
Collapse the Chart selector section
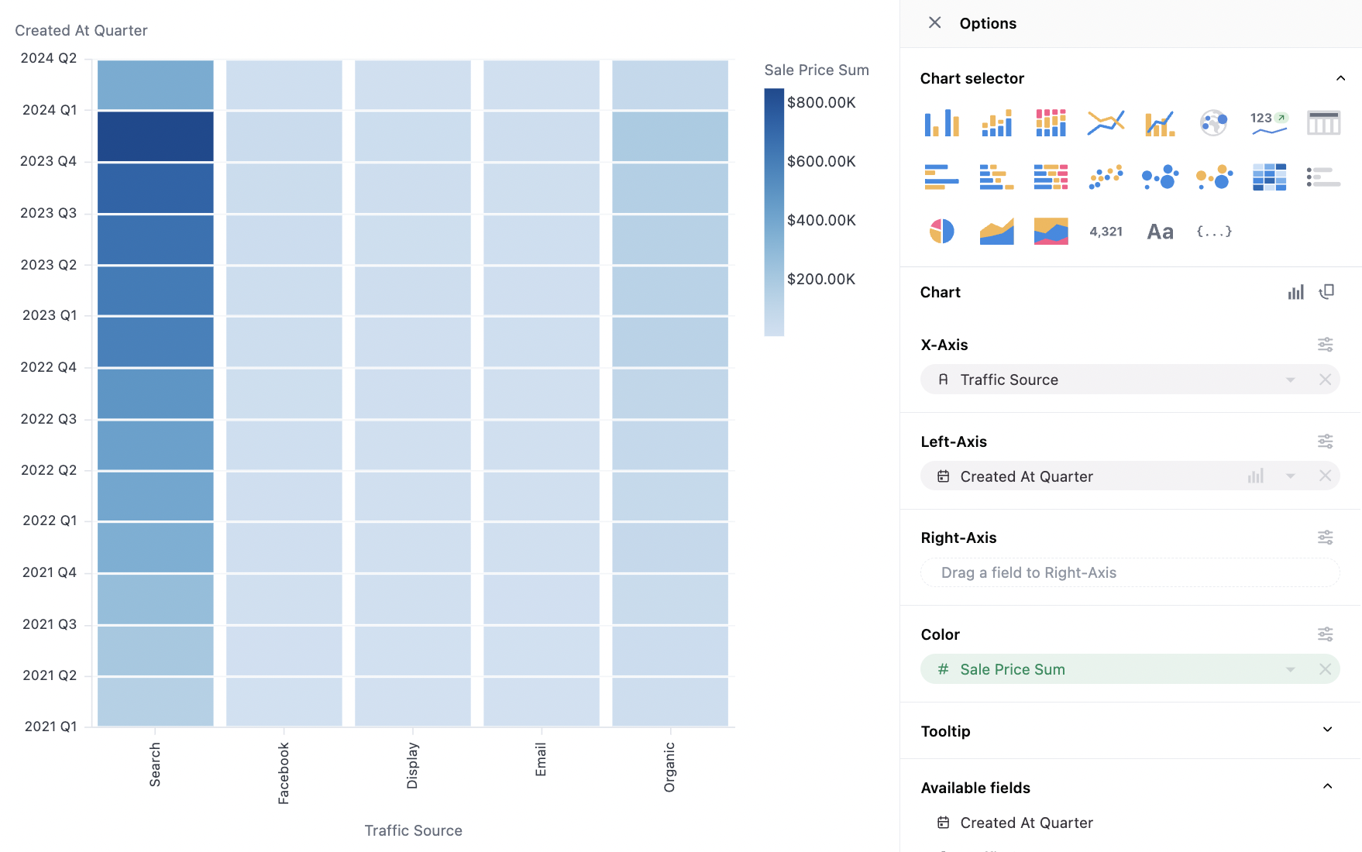tap(1340, 78)
